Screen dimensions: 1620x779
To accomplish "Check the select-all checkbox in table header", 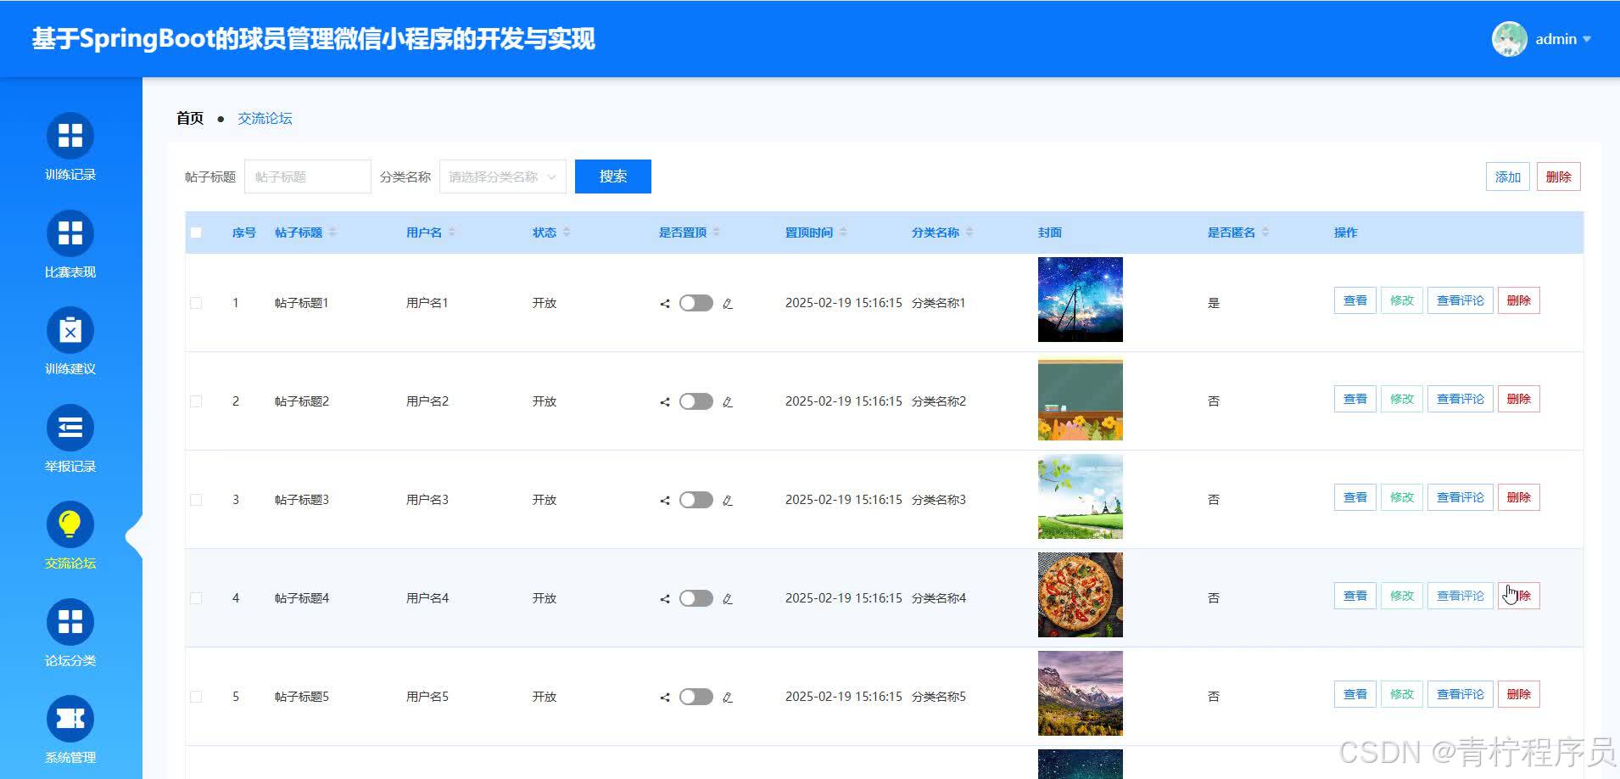I will click(196, 233).
